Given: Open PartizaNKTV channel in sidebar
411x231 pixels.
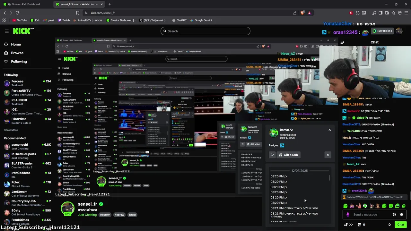Looking at the screenshot, I should [27, 92].
